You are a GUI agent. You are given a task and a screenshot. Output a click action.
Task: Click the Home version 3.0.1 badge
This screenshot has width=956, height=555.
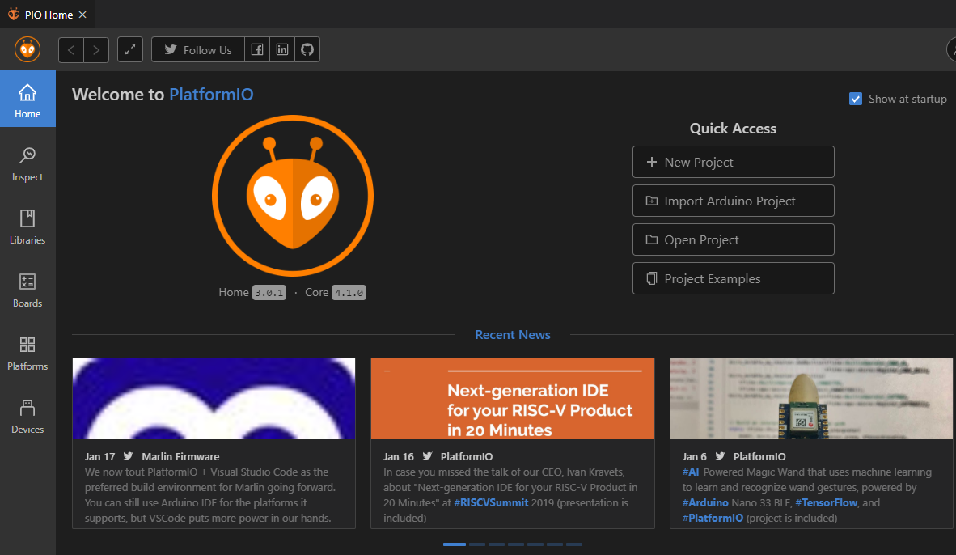[269, 293]
